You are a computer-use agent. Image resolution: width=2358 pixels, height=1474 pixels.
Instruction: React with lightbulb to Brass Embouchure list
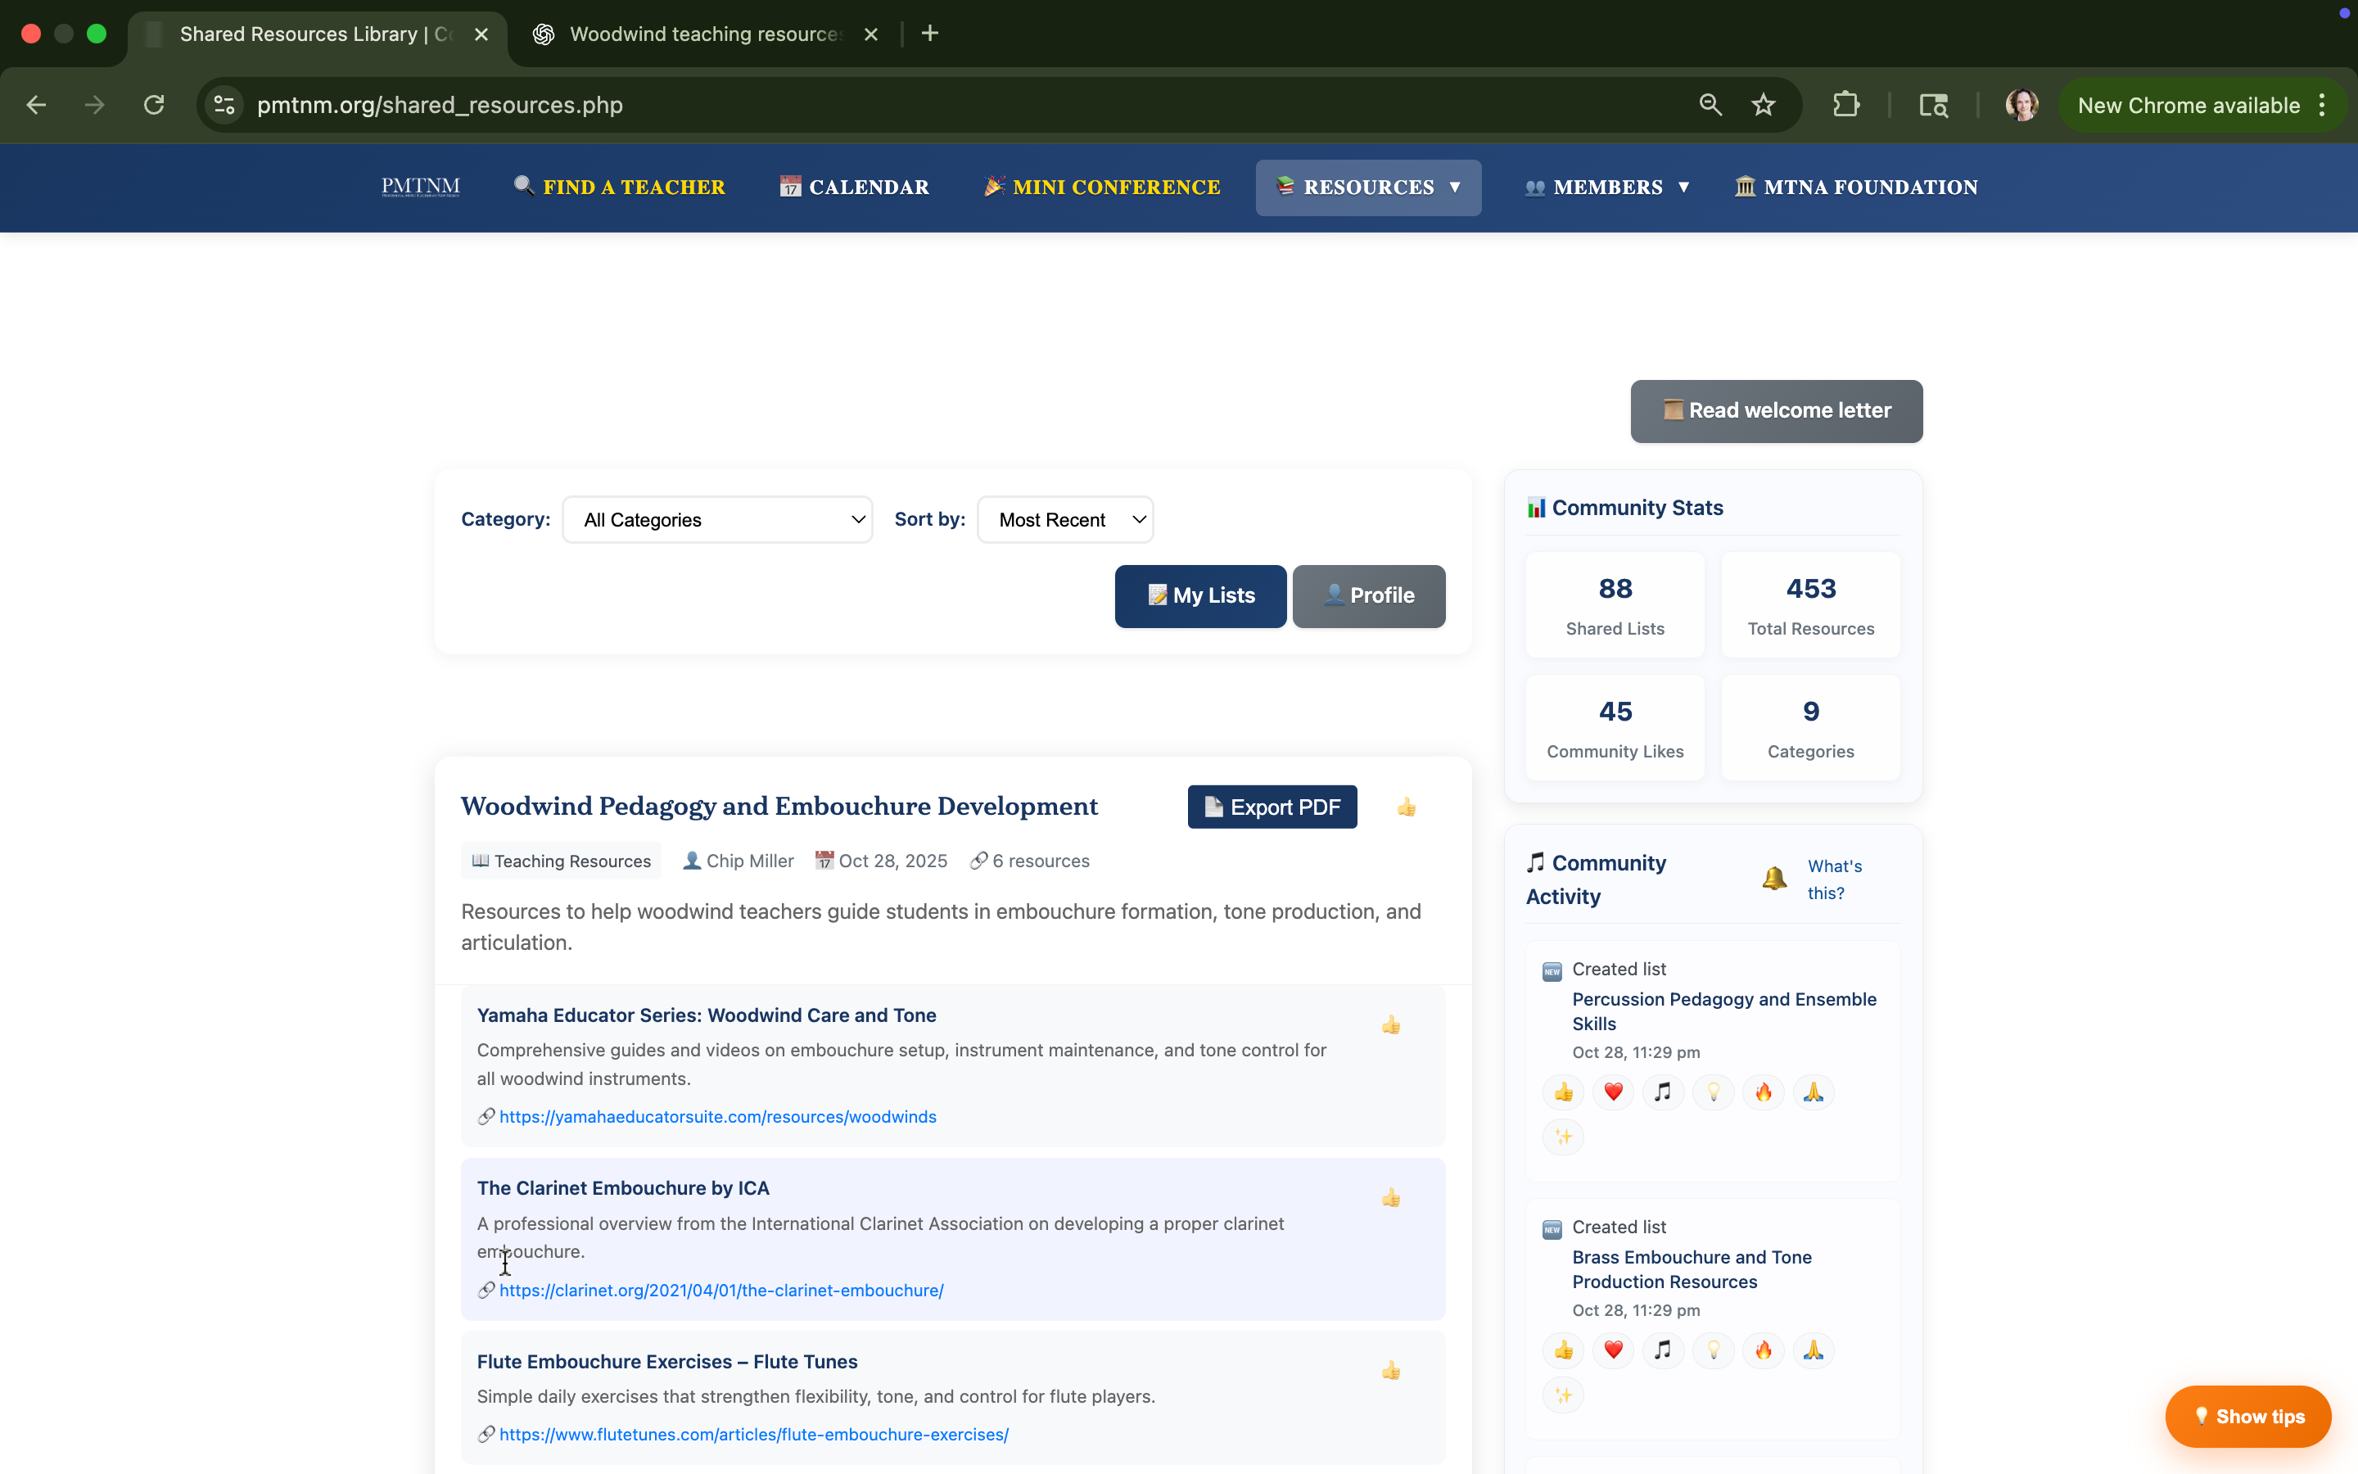(x=1713, y=1350)
